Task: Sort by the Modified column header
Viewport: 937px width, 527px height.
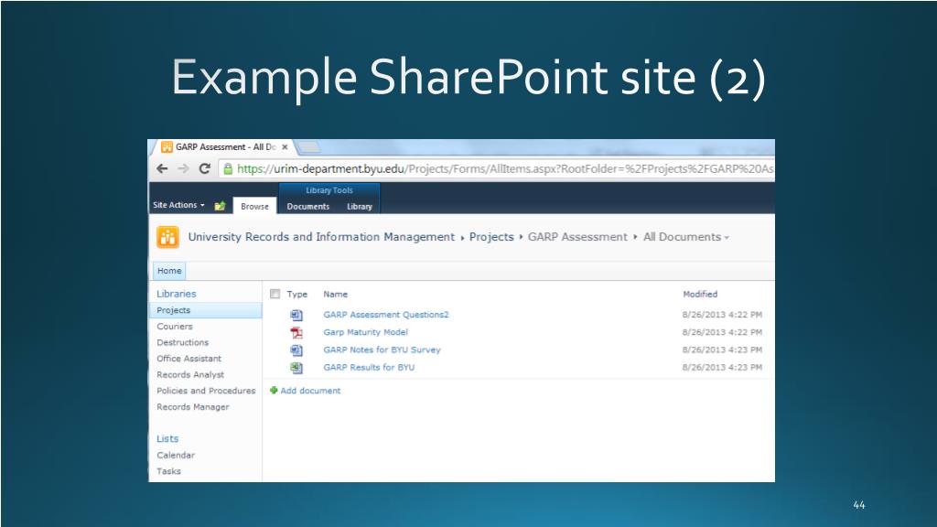Action: point(700,294)
